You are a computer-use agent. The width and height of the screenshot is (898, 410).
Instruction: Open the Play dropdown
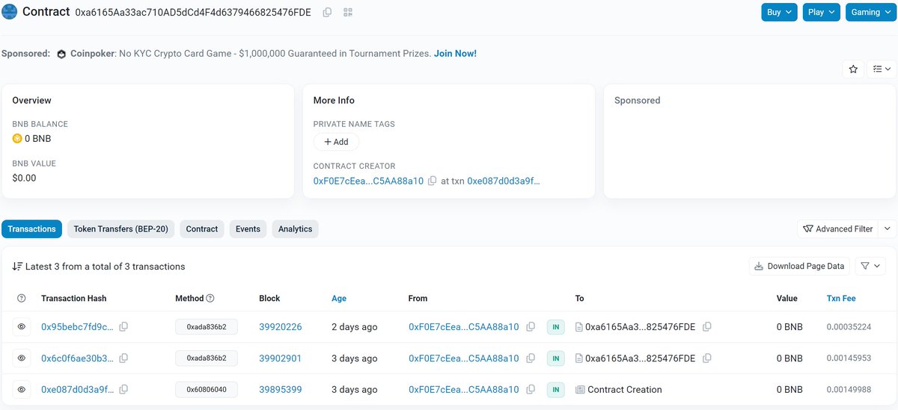point(822,12)
